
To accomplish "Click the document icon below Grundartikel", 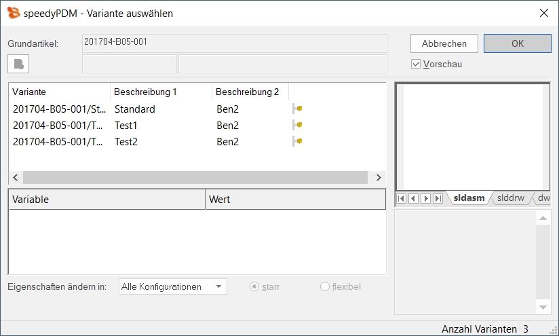I will click(x=18, y=64).
